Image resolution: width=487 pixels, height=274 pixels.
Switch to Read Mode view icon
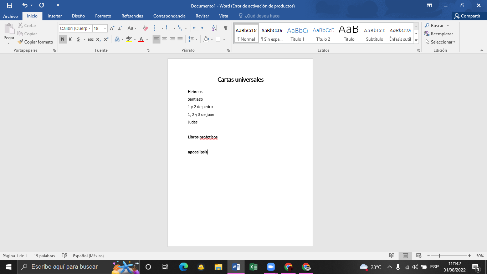(391, 256)
